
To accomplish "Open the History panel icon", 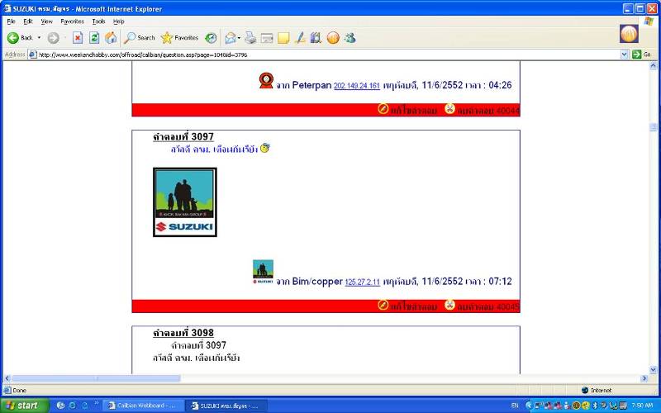I will (212, 38).
